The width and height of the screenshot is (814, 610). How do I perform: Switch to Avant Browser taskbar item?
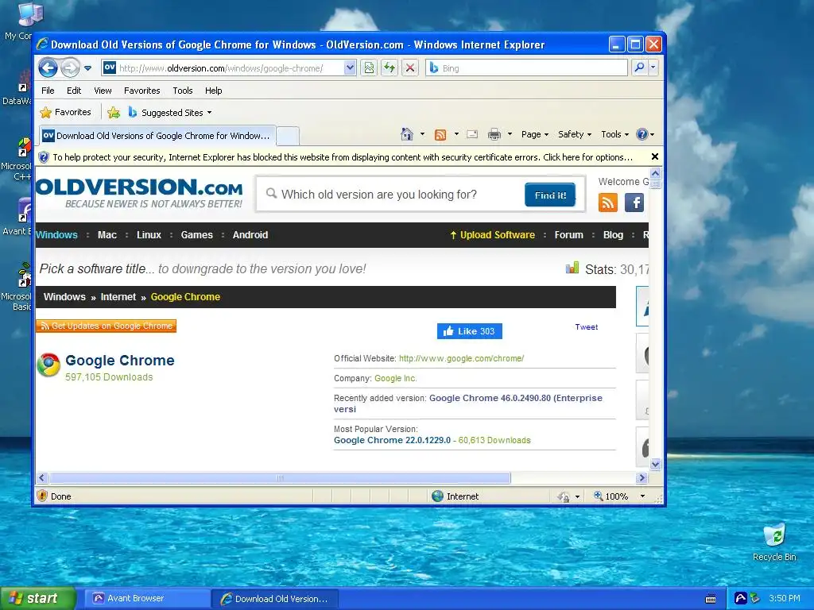147,599
